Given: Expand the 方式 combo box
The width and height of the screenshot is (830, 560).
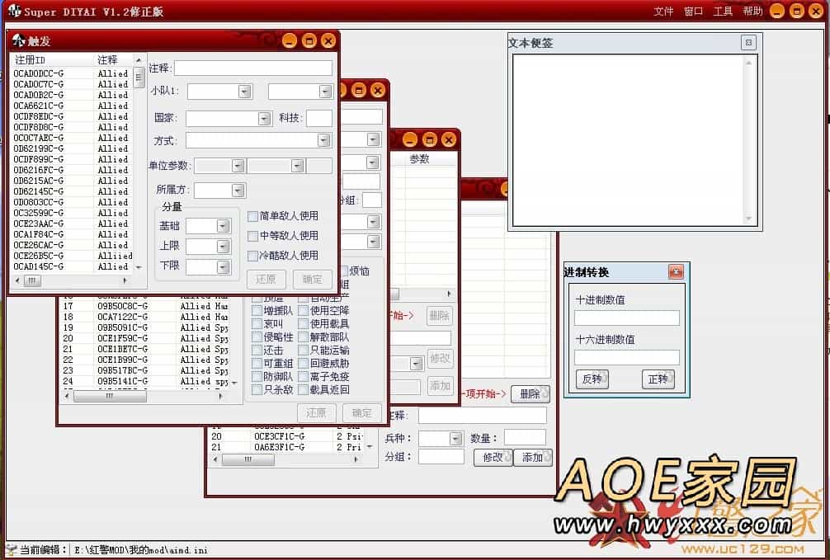Looking at the screenshot, I should click(323, 141).
